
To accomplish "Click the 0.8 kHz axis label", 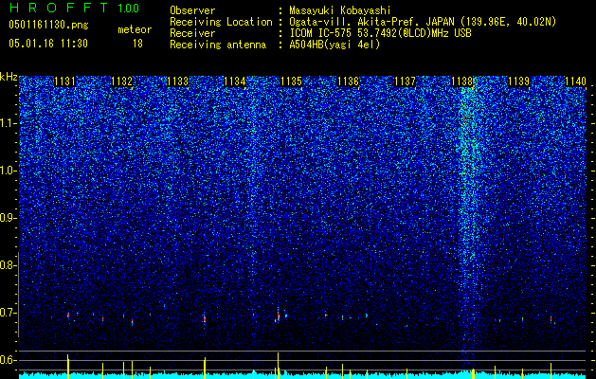I will [x=6, y=265].
